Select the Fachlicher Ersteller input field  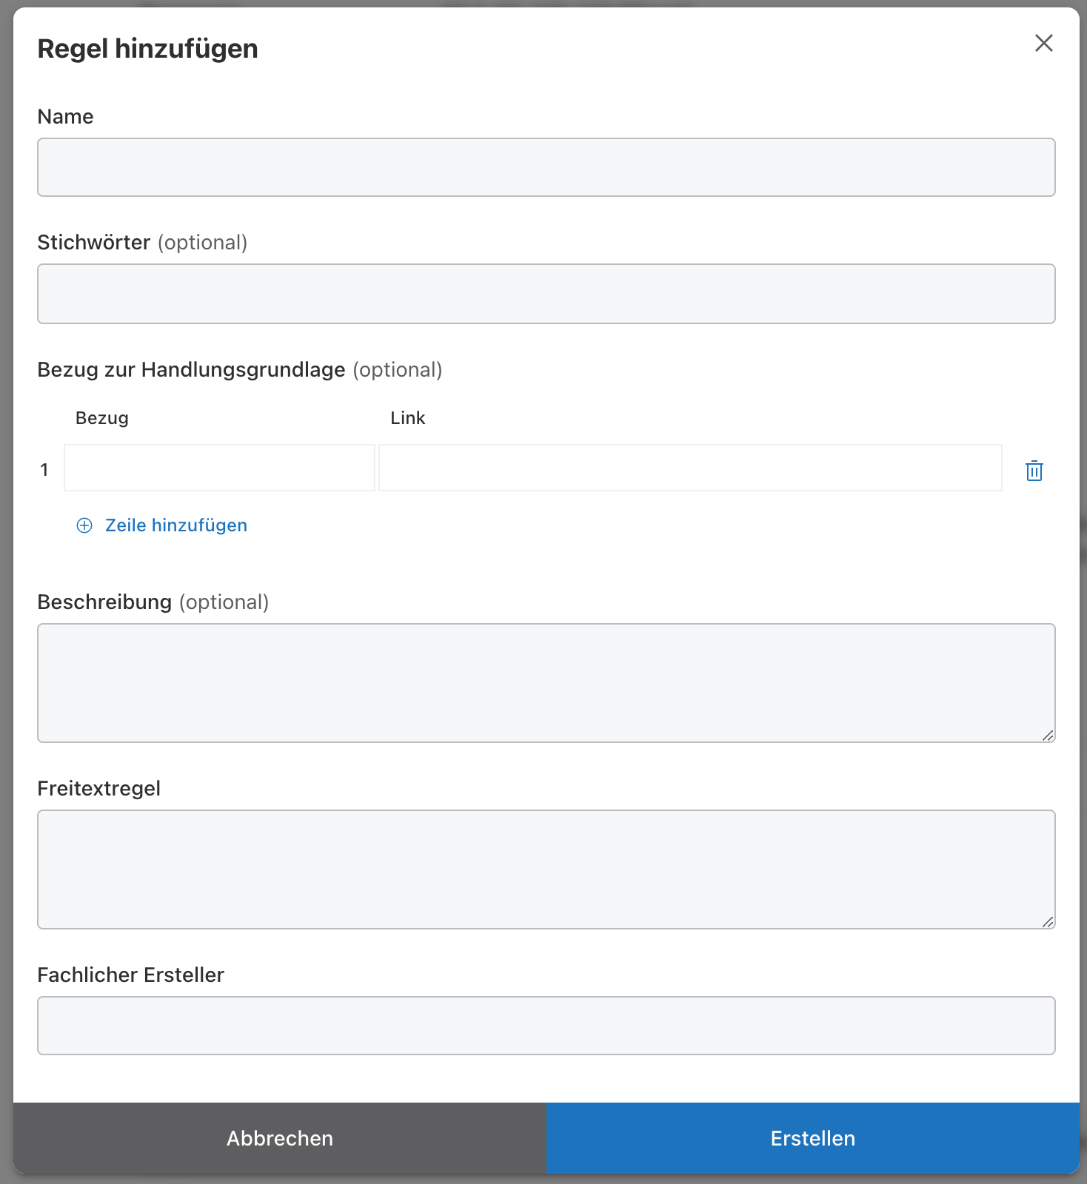[546, 1026]
